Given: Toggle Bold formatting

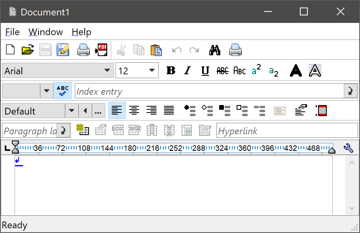Looking at the screenshot, I should point(171,71).
